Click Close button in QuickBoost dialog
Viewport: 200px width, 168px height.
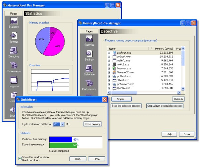point(97,159)
